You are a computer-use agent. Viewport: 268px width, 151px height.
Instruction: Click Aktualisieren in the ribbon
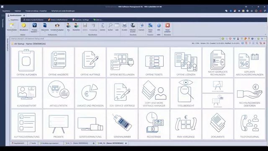(23, 27)
